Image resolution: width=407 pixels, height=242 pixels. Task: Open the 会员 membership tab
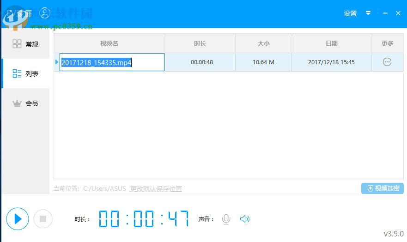[25, 103]
